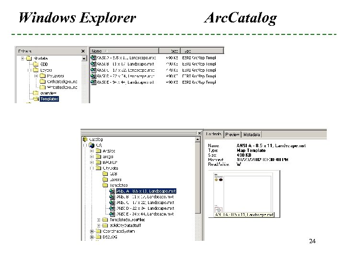Expand the Layers folder in Explorer tree

[x=29, y=70]
